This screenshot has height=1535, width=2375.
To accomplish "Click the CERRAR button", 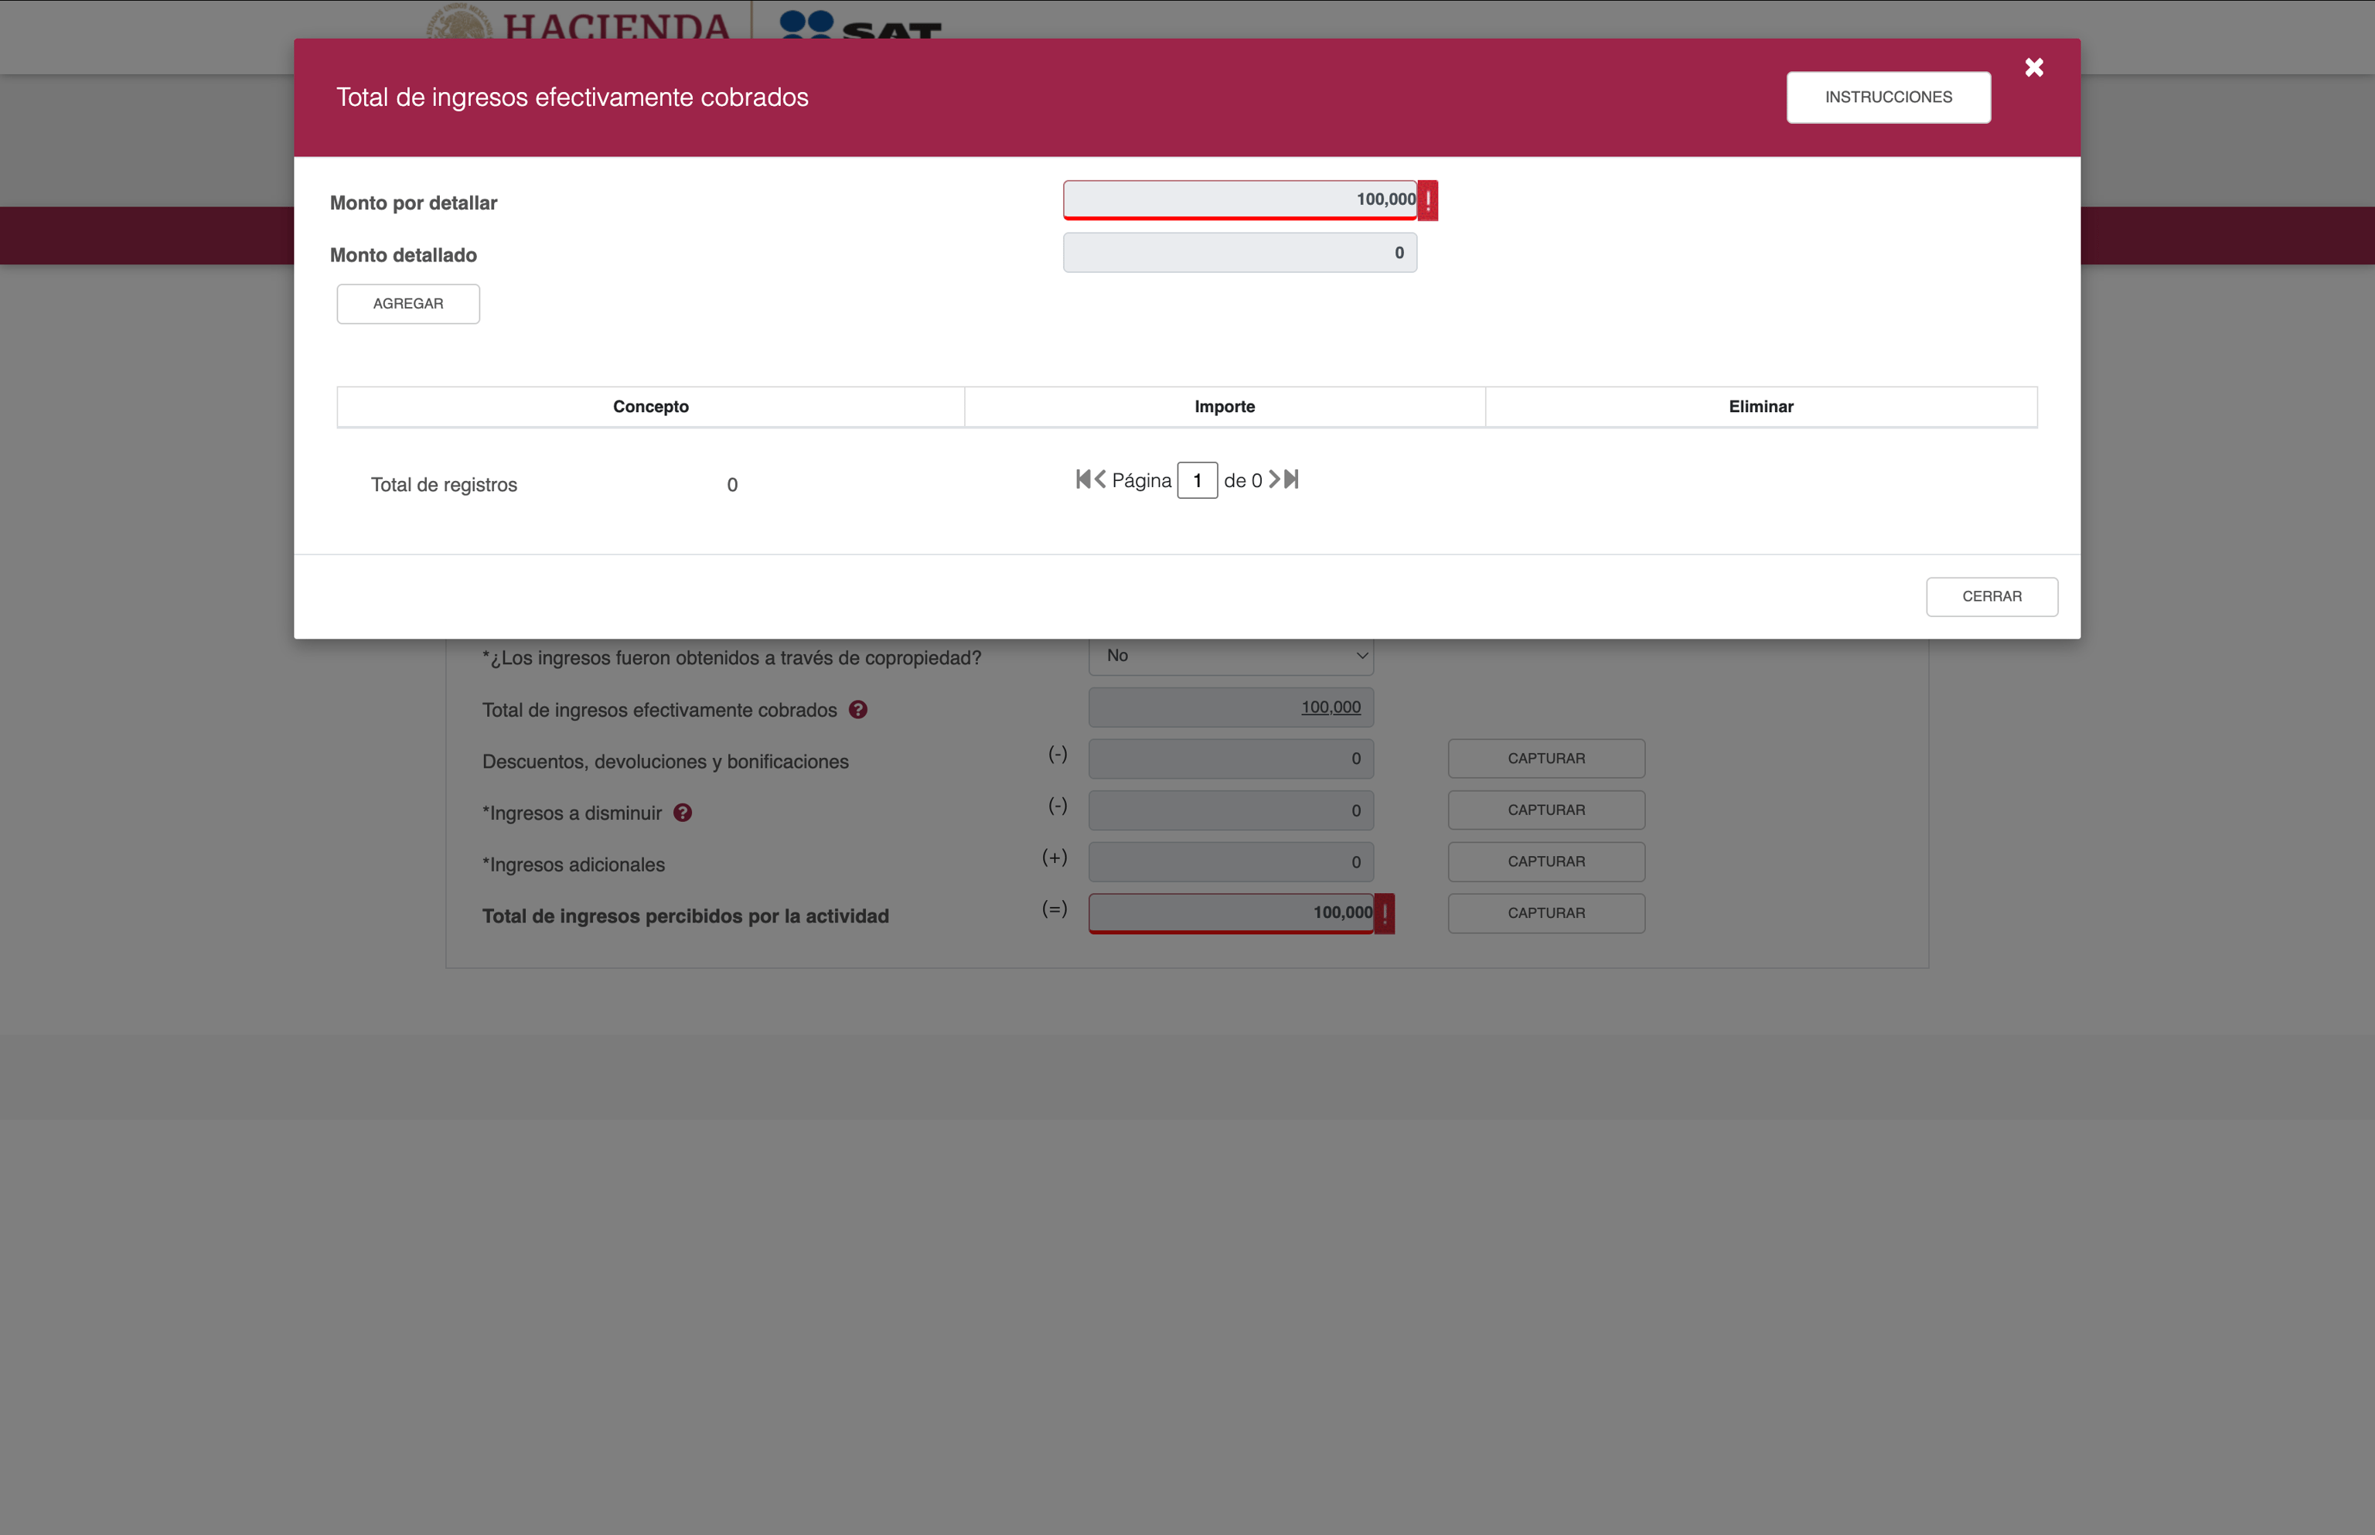I will [1992, 596].
